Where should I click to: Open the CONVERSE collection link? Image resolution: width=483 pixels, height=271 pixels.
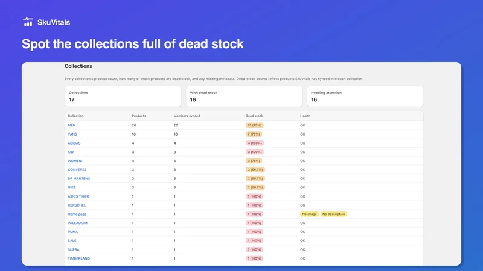point(77,170)
